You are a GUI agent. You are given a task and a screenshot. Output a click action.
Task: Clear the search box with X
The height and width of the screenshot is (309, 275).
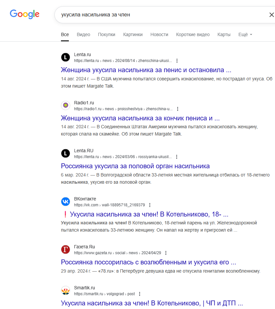[x=271, y=15]
